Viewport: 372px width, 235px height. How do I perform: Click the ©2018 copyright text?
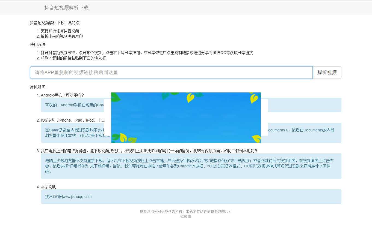coord(186,216)
